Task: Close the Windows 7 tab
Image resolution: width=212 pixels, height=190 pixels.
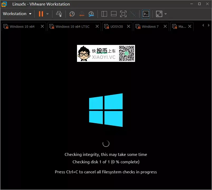Action: [x=165, y=26]
